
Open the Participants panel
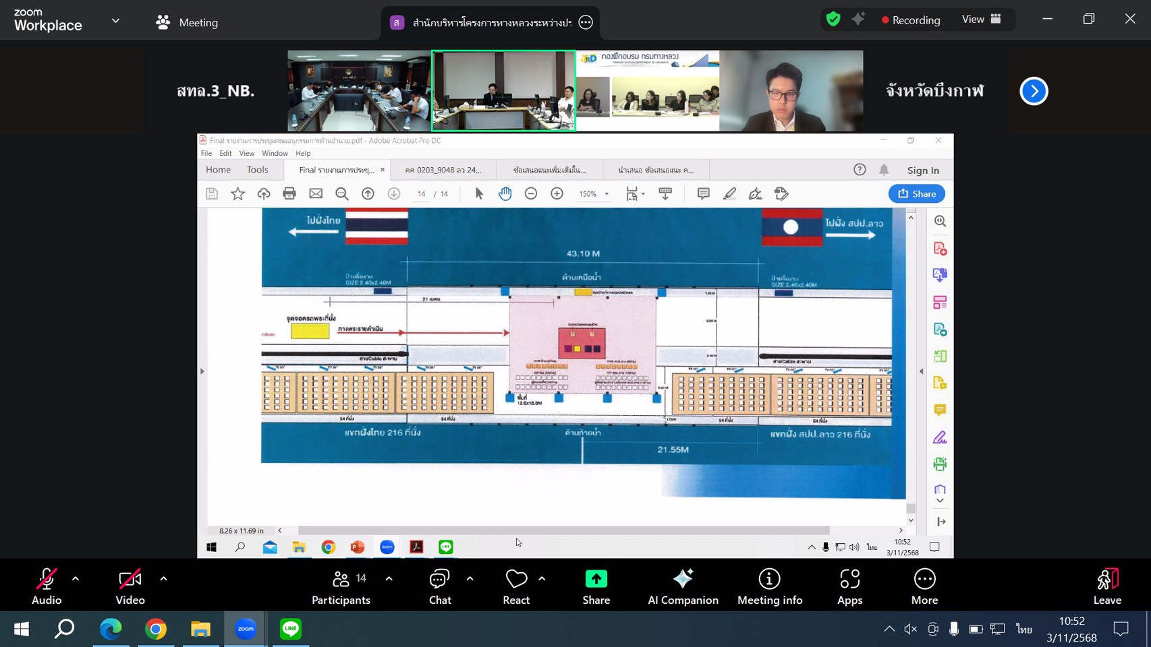[341, 585]
